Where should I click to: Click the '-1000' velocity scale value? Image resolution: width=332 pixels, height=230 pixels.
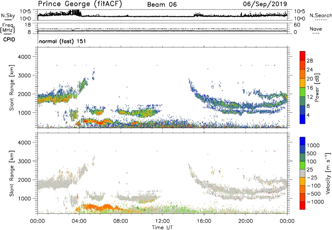pos(315,202)
